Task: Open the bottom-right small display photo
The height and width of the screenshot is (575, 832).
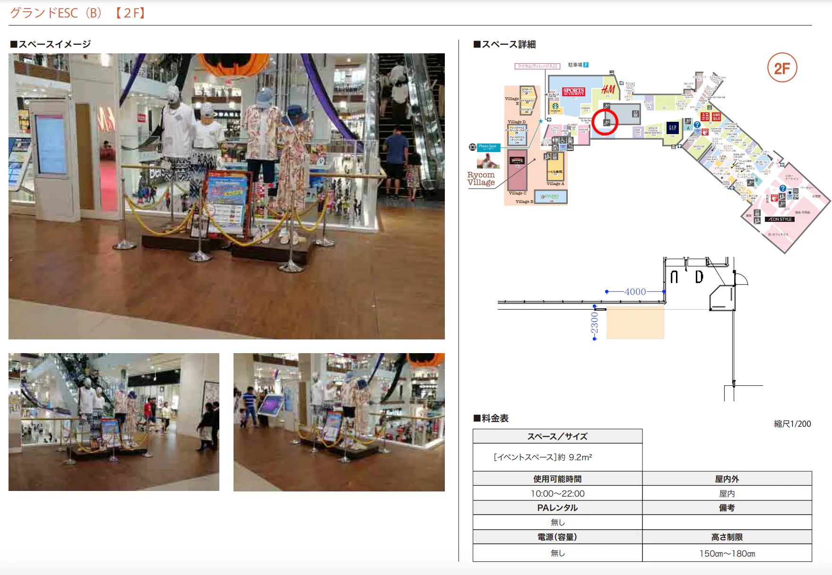Action: [339, 422]
